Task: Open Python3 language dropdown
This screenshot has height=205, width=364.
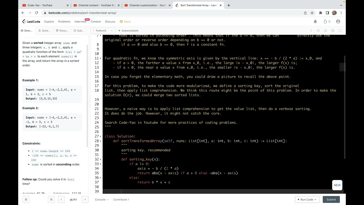Action: coord(103,30)
